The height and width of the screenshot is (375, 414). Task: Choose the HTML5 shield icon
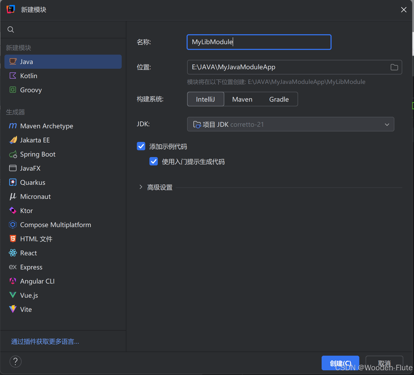point(13,239)
